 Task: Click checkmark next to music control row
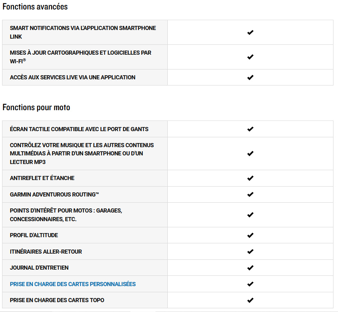point(250,153)
